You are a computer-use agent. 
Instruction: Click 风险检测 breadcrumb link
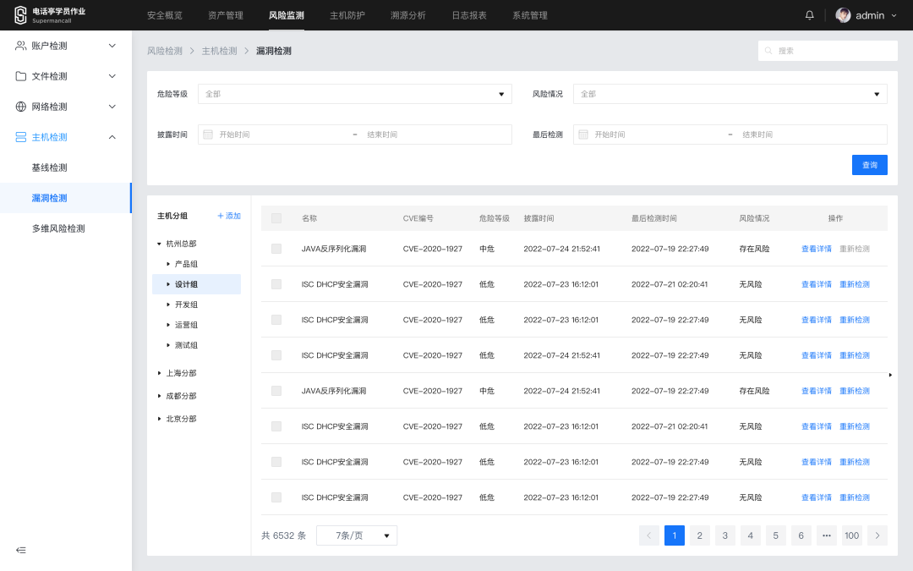165,51
